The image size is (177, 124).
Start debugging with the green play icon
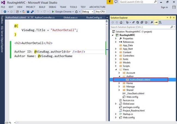[53, 12]
